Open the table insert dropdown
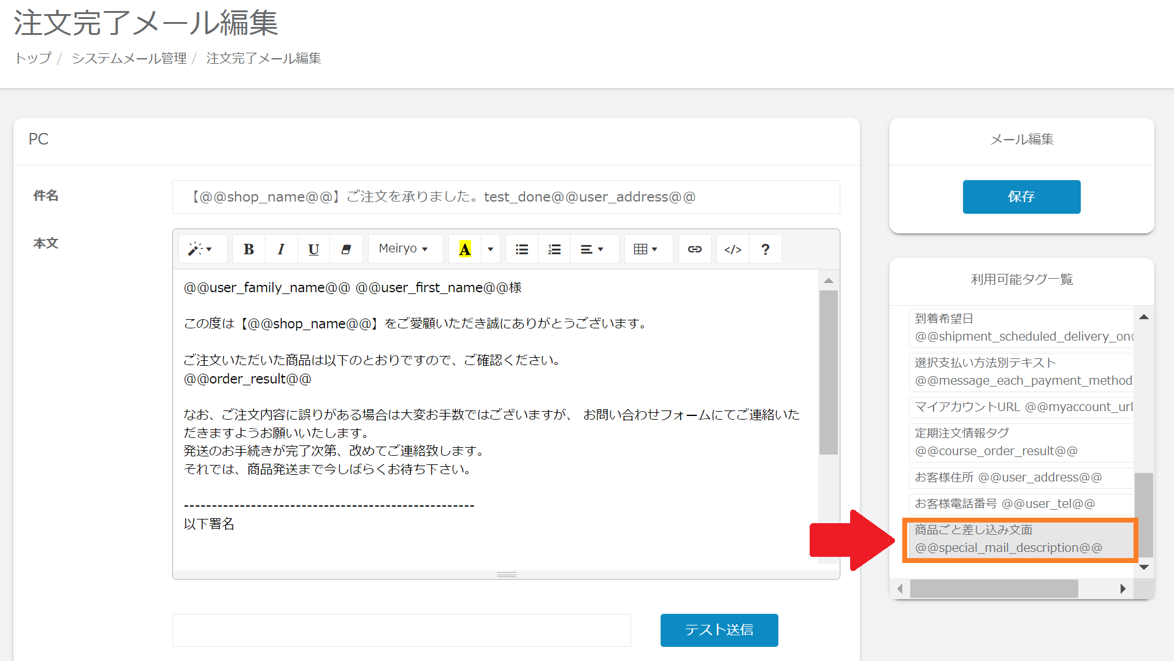The image size is (1174, 661). pos(645,249)
